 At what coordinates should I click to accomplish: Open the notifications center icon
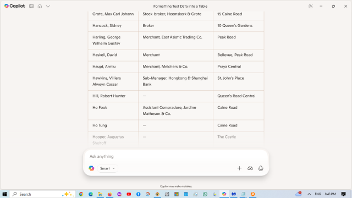click(x=343, y=194)
